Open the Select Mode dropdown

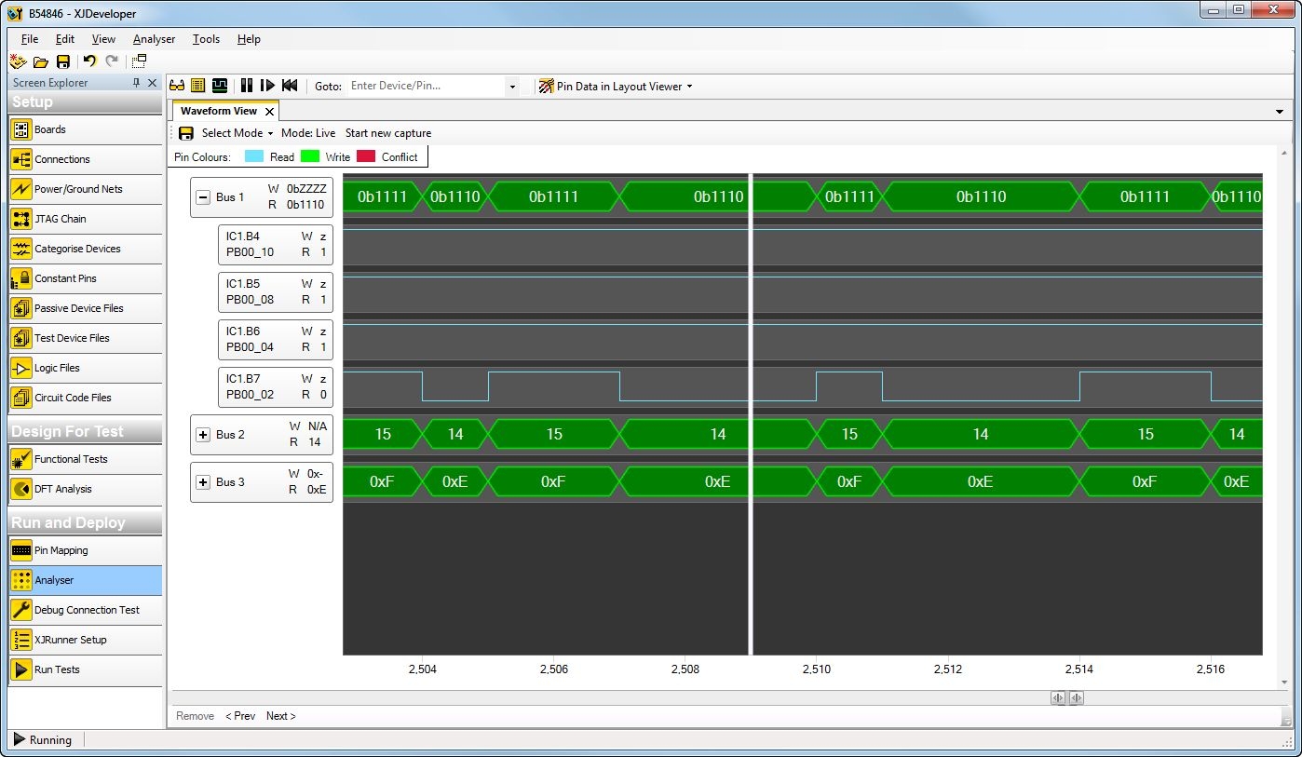click(x=237, y=133)
